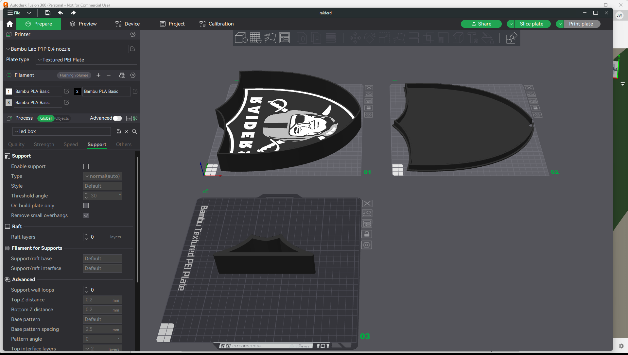Click the Redo arrow
628x355 pixels.
pos(73,13)
